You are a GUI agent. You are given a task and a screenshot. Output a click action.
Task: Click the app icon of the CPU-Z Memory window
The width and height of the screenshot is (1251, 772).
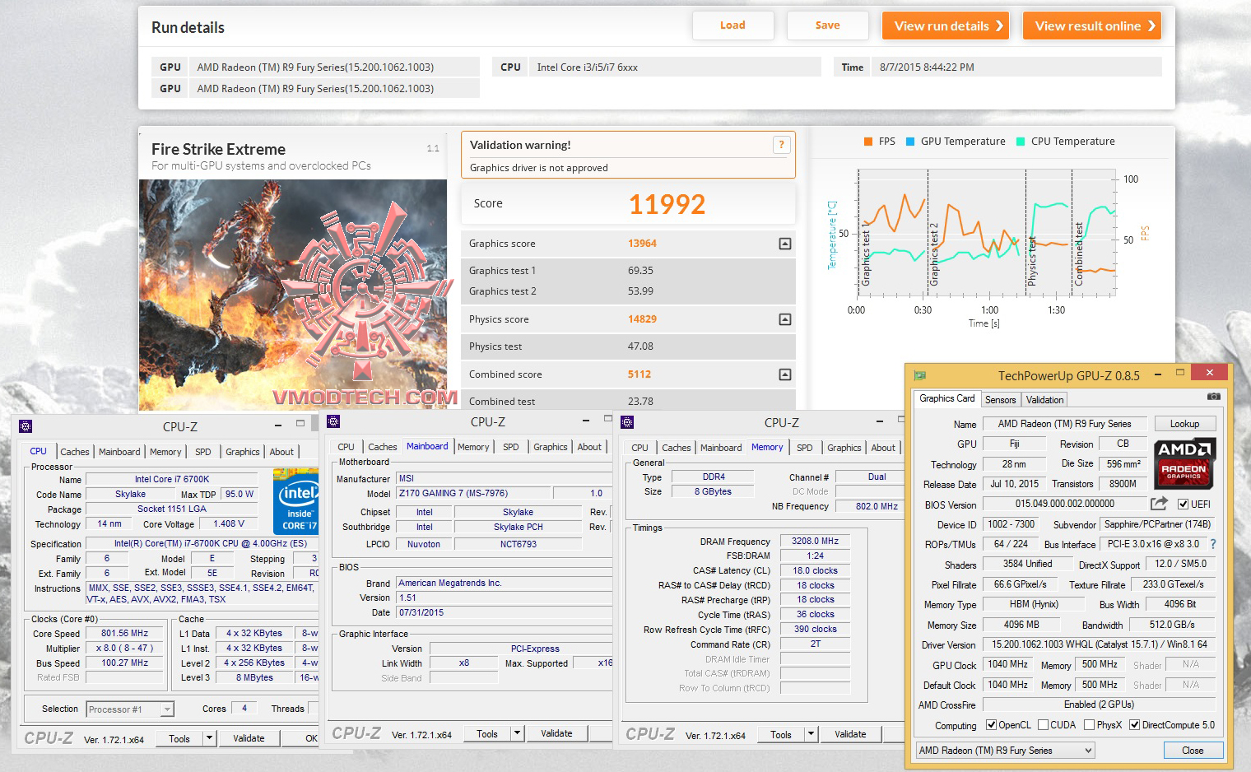(x=627, y=422)
